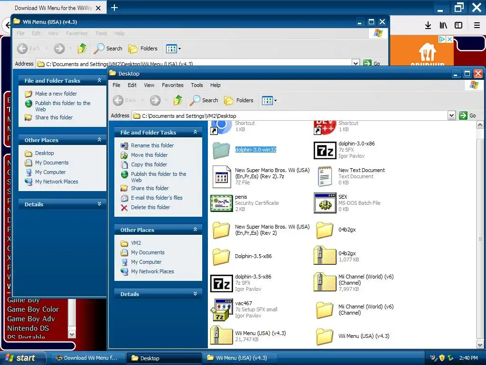Click Desktop window scrollbar down arrow

coord(480,345)
